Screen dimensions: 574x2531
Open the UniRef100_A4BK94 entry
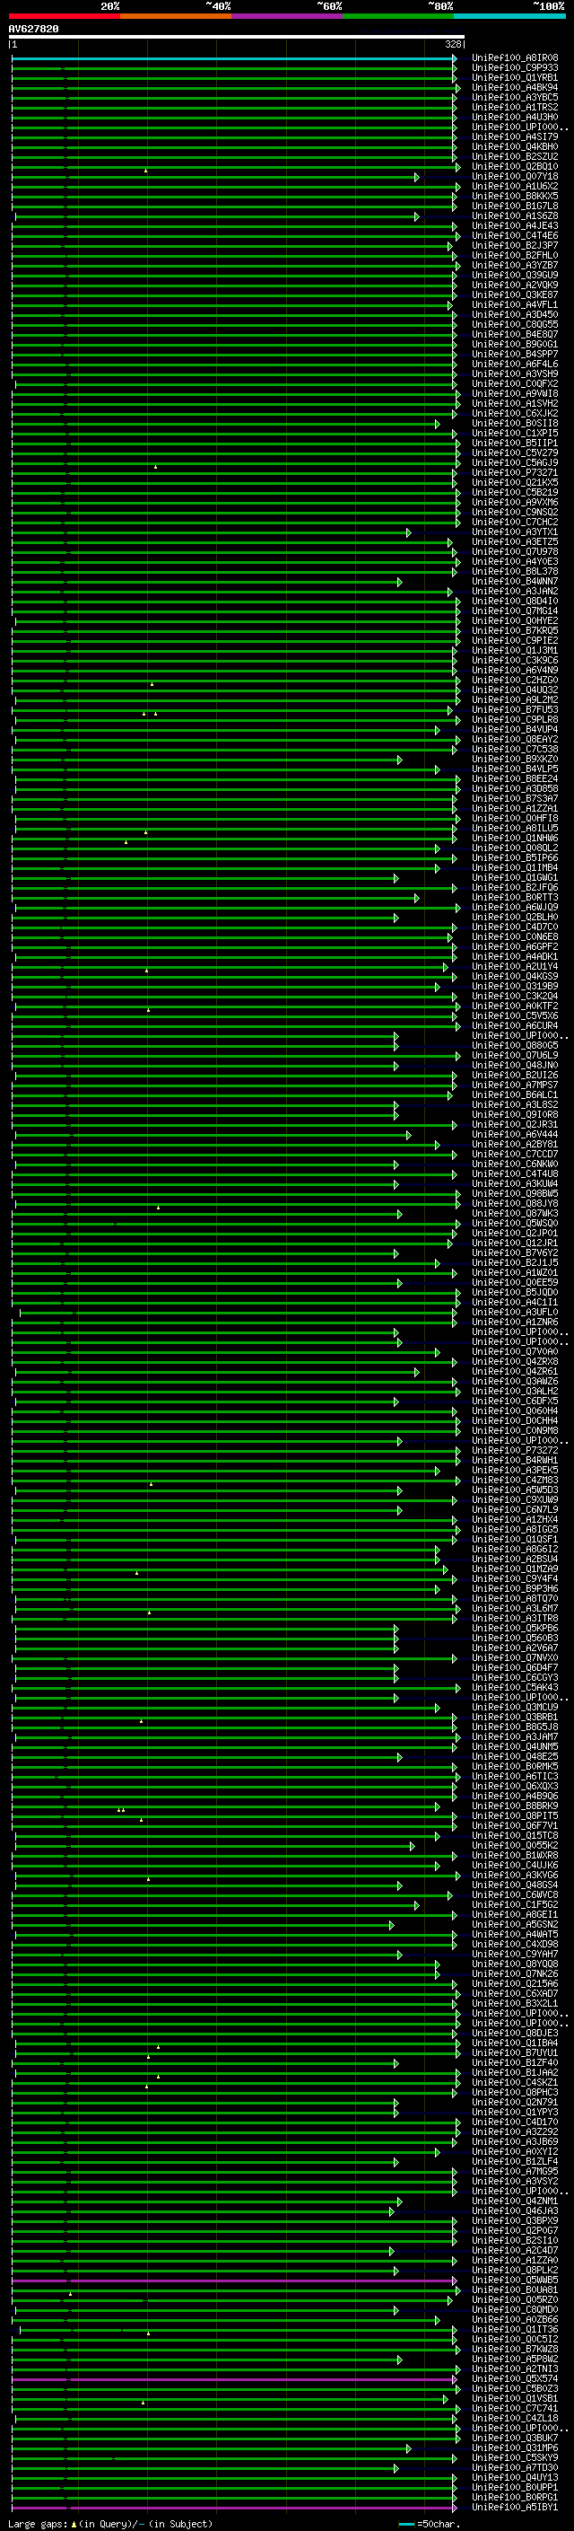coord(515,87)
